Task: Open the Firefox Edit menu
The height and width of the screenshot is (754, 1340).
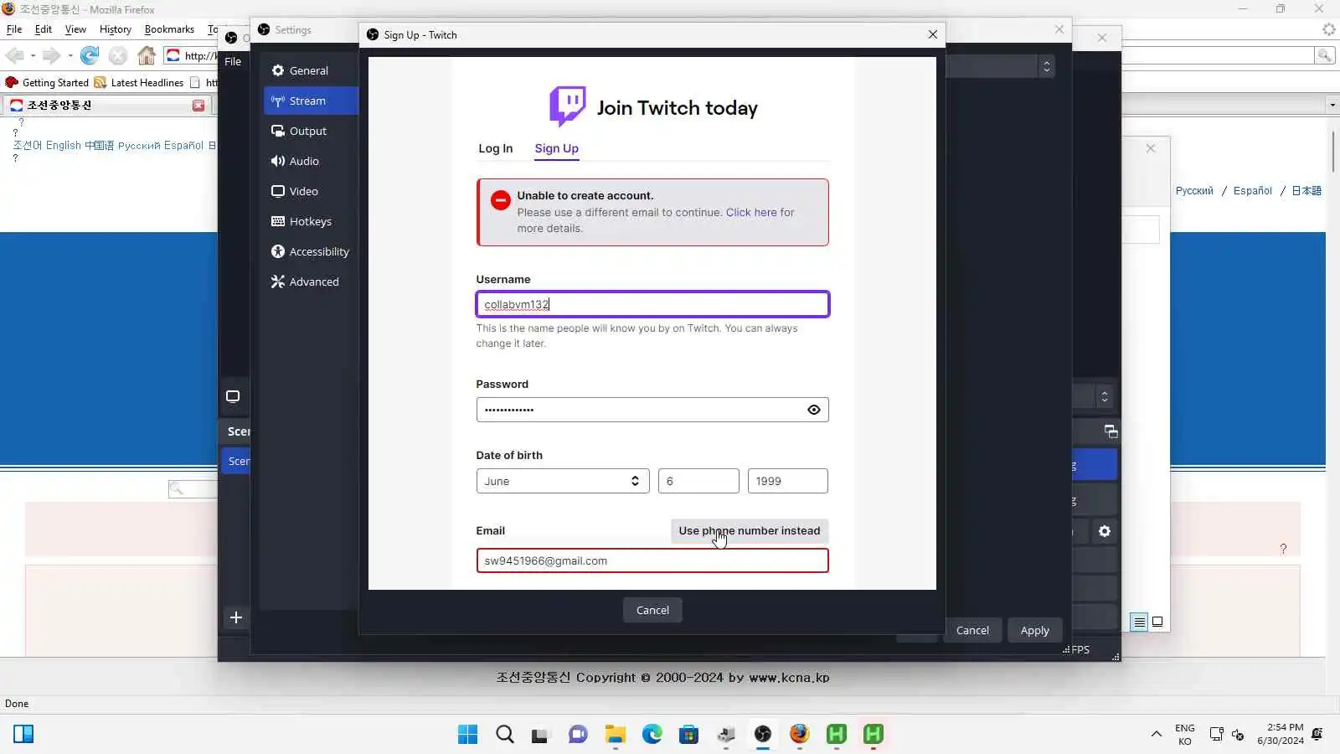Action: pos(44,28)
